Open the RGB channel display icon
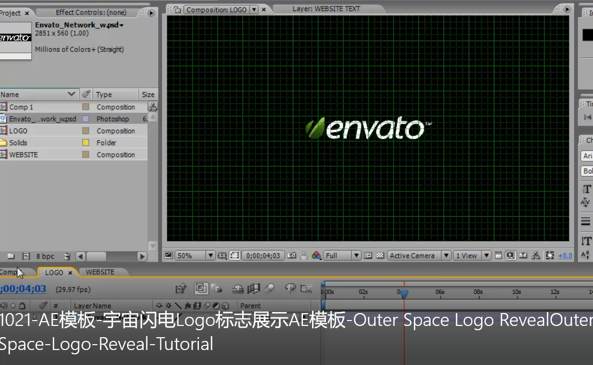This screenshot has height=365, width=593. tap(316, 255)
